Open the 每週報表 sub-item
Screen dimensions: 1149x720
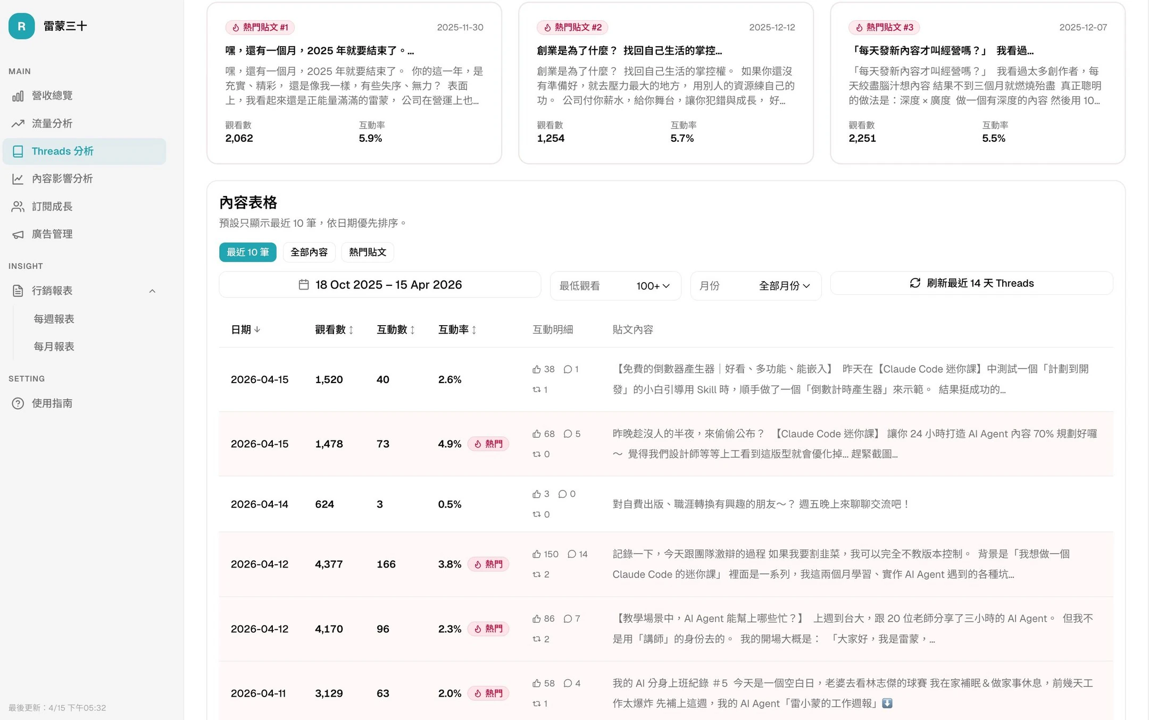click(54, 319)
